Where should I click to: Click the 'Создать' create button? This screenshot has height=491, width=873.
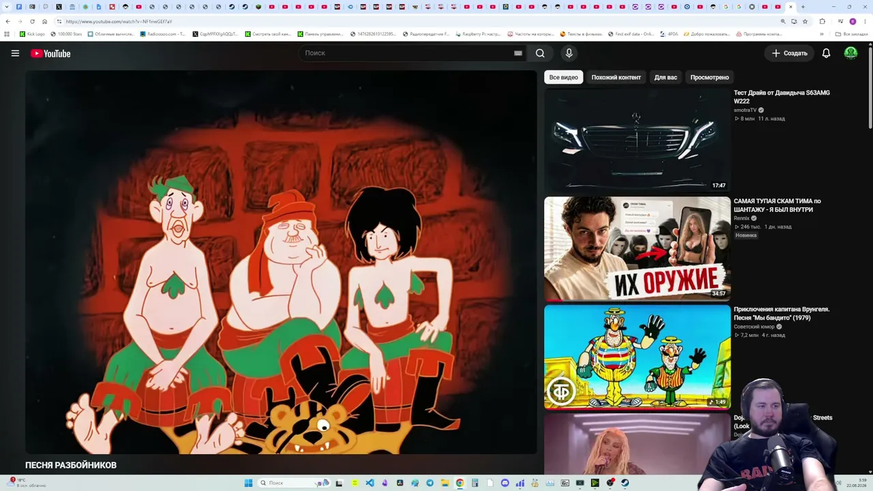[789, 53]
